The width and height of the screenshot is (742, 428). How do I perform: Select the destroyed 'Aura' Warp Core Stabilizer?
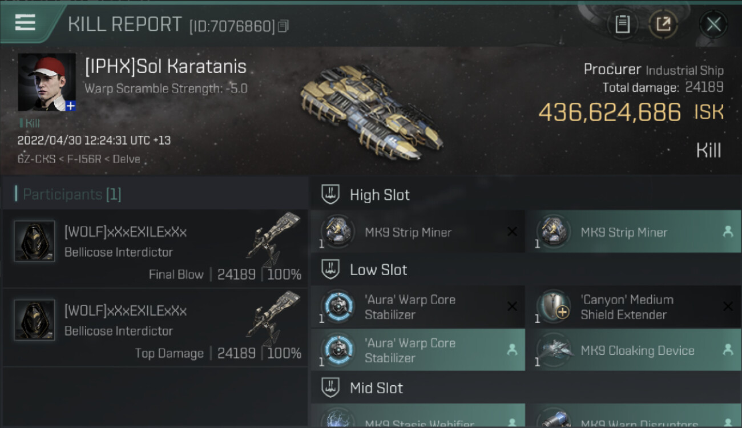(x=418, y=307)
